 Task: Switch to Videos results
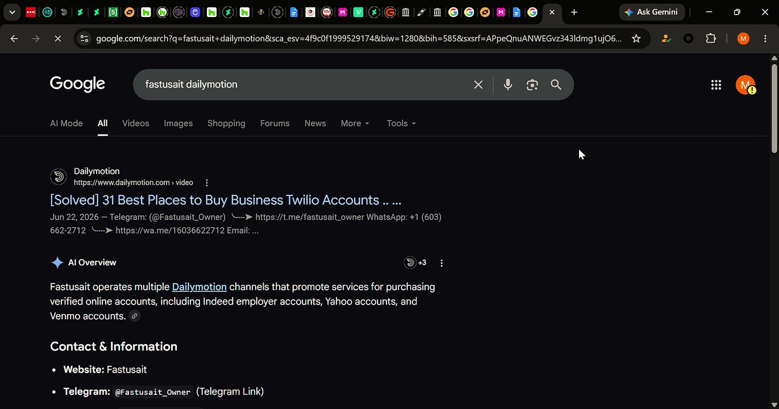[136, 123]
